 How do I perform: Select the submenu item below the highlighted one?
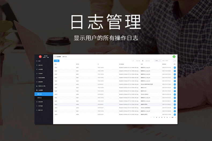tap(44, 98)
